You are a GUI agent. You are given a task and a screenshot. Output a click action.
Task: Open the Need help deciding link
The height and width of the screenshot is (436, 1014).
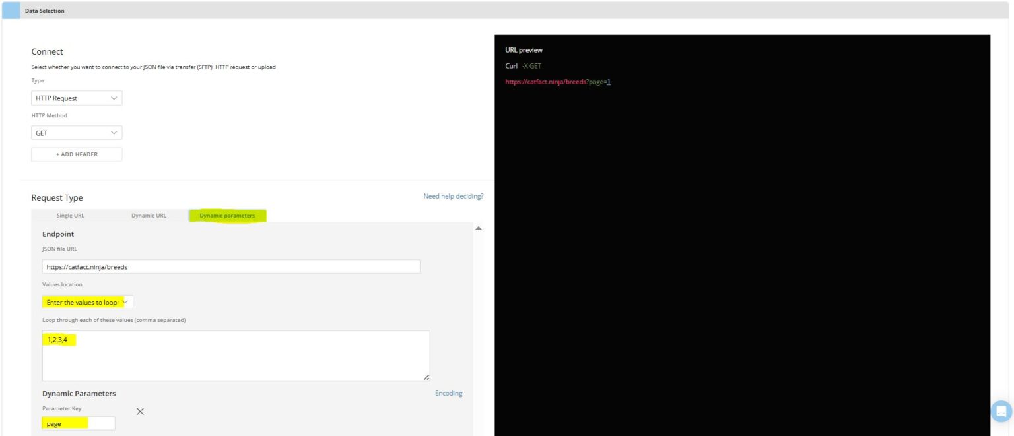pos(454,196)
